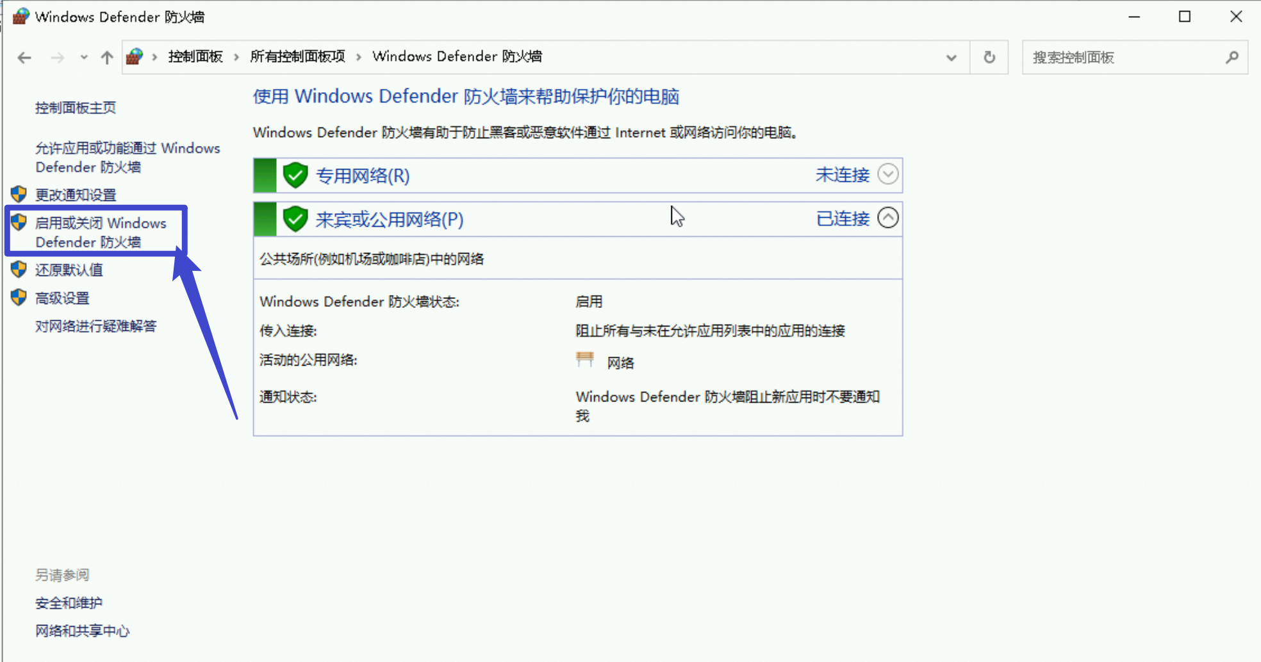Click Windows Defender 防火墙 breadcrumb
Image resolution: width=1261 pixels, height=662 pixels.
pos(457,56)
